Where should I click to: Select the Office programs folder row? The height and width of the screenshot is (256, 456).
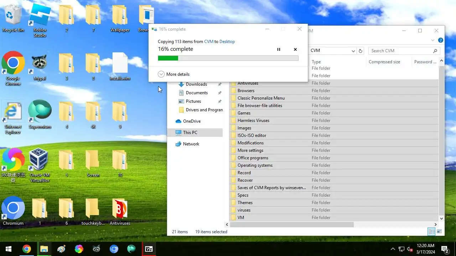tap(334, 158)
